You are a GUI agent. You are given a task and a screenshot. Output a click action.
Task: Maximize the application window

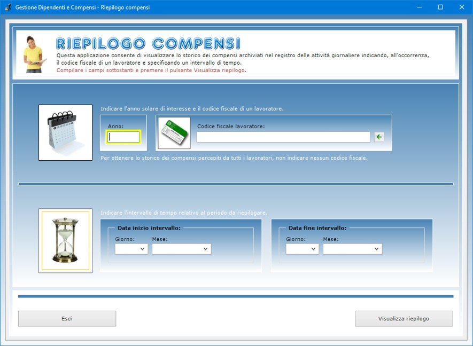coord(440,7)
